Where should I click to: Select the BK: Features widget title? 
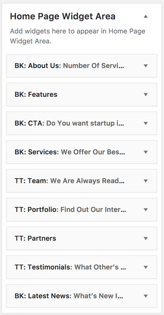[x=36, y=94]
